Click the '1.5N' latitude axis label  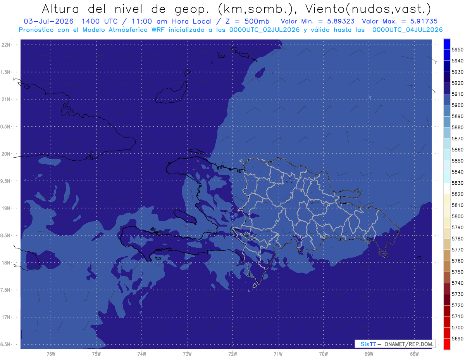[6, 72]
